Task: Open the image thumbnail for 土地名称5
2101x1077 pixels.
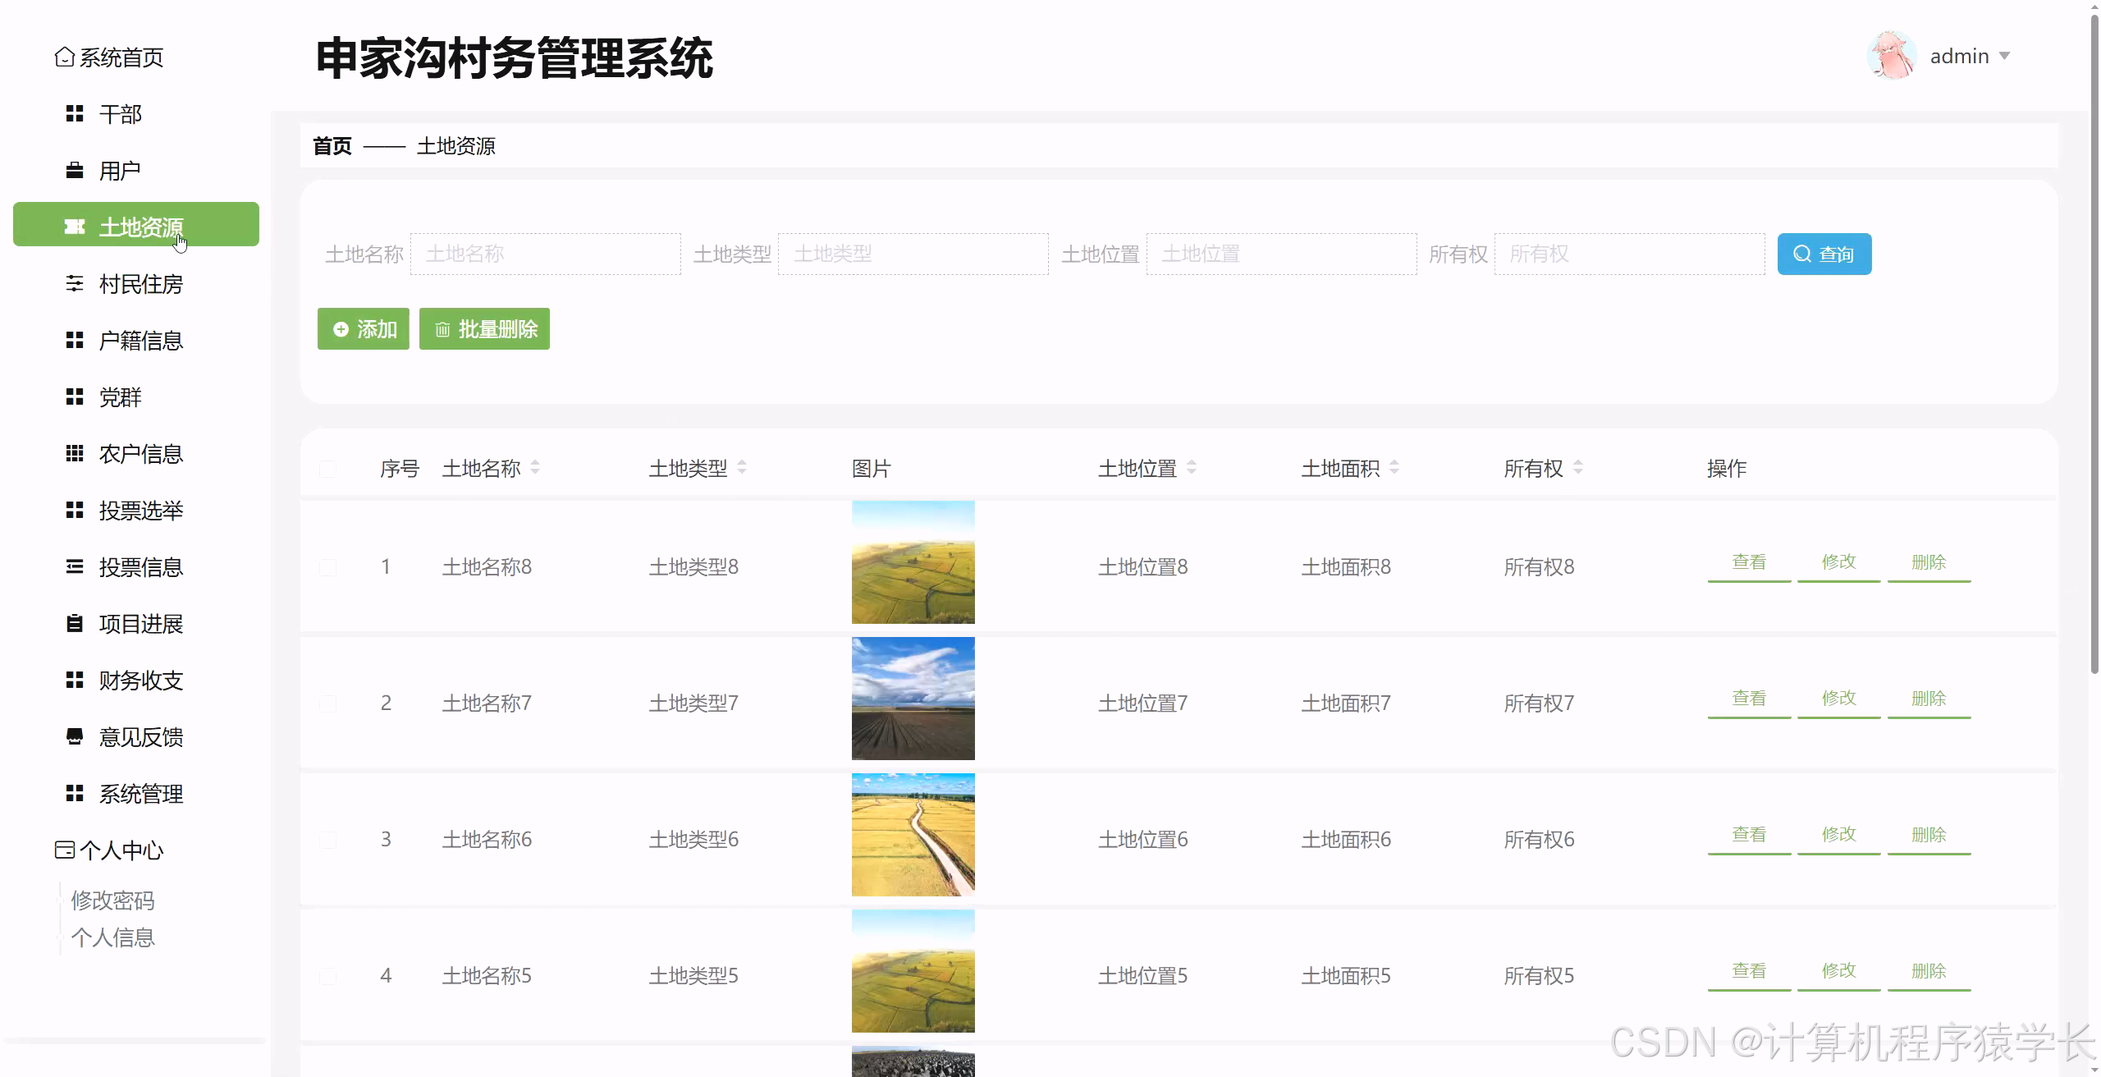Action: click(913, 971)
